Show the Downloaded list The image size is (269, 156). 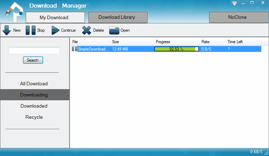point(34,106)
